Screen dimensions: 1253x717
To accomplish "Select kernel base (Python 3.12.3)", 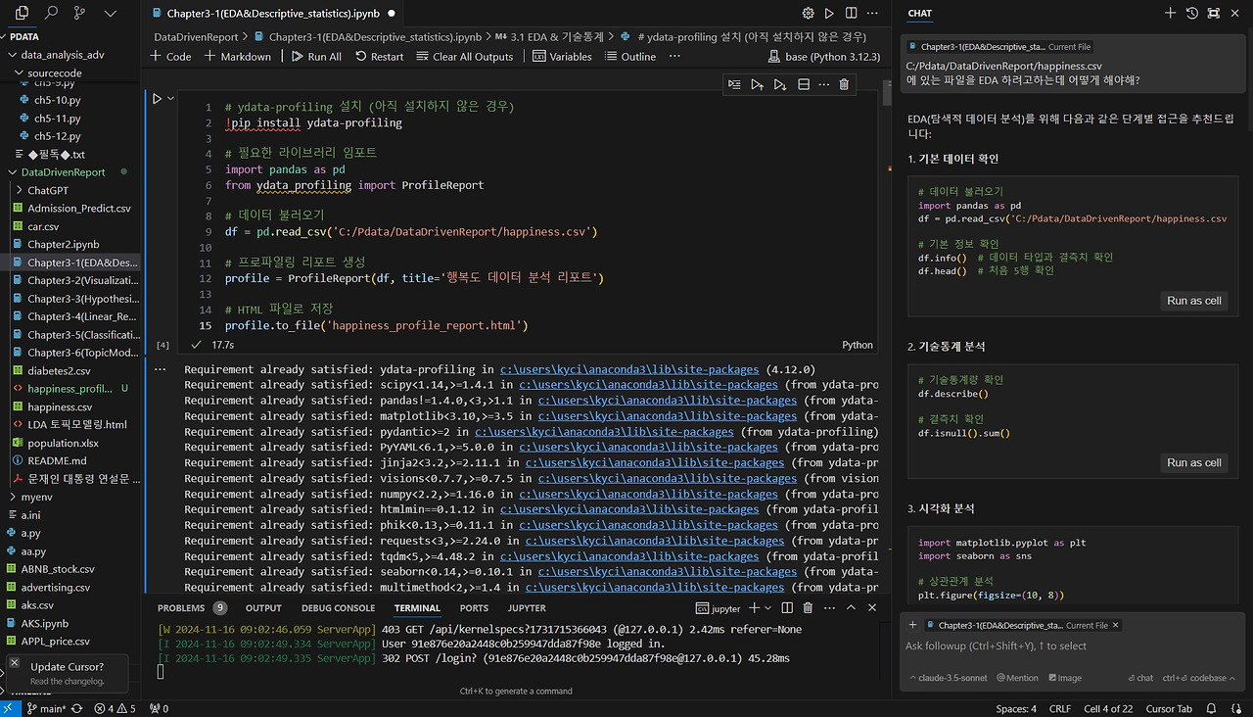I will 825,56.
